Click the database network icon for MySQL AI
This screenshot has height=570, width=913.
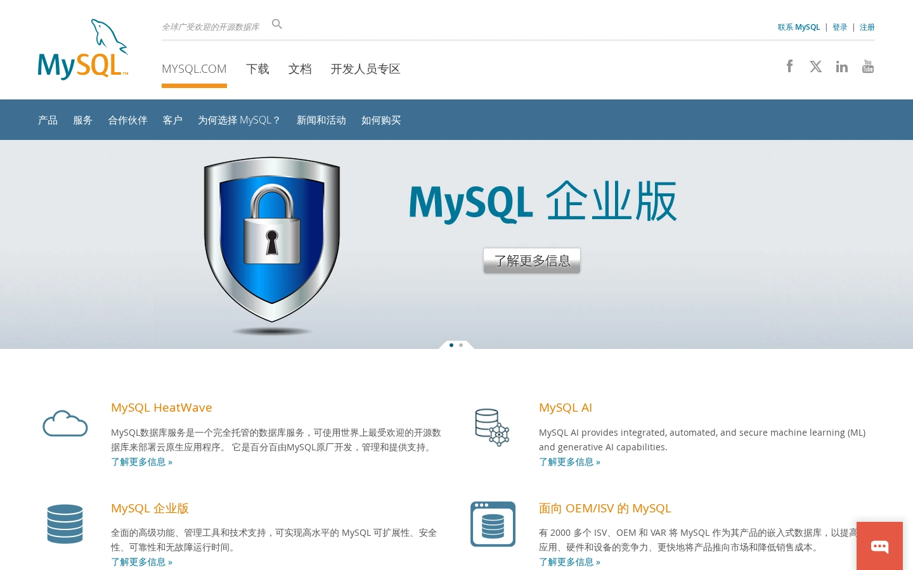pyautogui.click(x=493, y=427)
